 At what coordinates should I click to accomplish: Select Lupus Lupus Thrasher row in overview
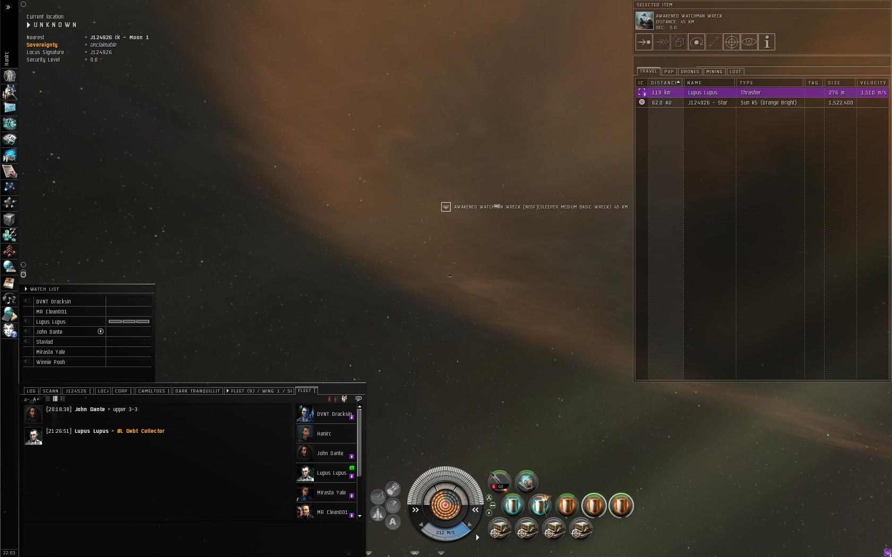762,93
